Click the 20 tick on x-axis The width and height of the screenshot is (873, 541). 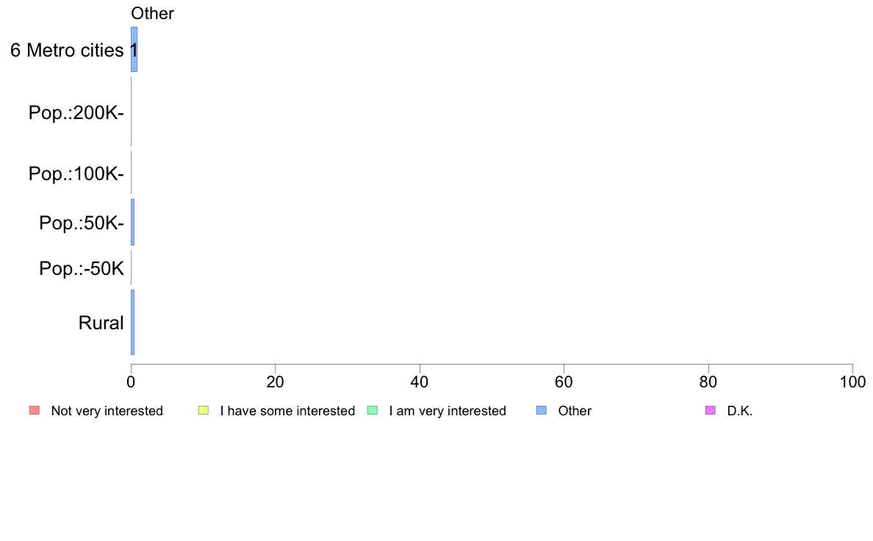pyautogui.click(x=275, y=381)
